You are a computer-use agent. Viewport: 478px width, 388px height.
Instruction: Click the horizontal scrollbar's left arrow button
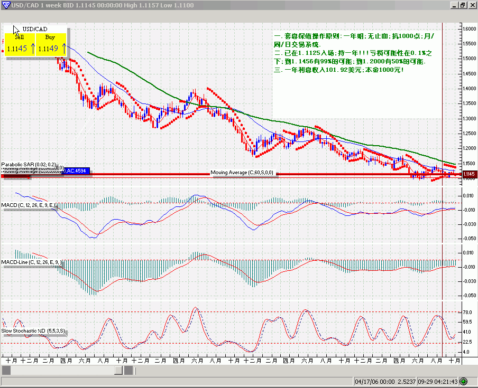(6, 371)
